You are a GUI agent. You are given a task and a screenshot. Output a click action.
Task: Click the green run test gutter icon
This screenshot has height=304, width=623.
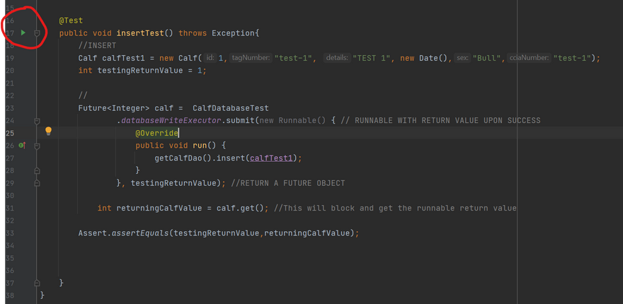[x=23, y=33]
